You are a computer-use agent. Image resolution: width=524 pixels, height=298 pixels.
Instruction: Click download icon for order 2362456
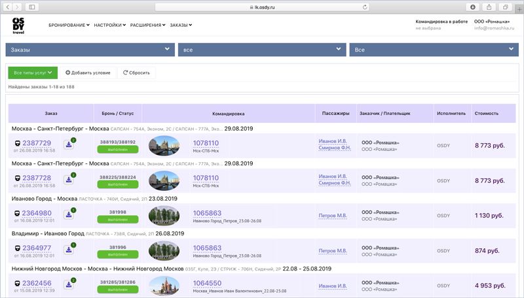69,286
